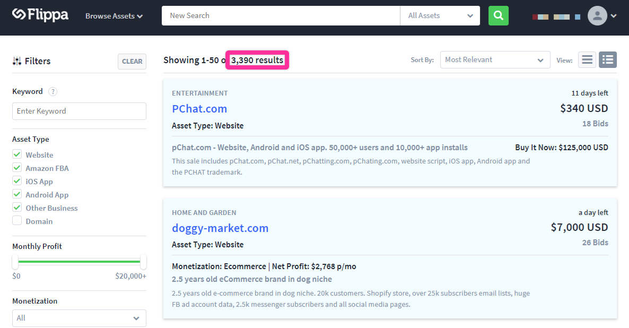The width and height of the screenshot is (629, 328).
Task: Open the Monetization All dropdown
Action: coord(79,318)
